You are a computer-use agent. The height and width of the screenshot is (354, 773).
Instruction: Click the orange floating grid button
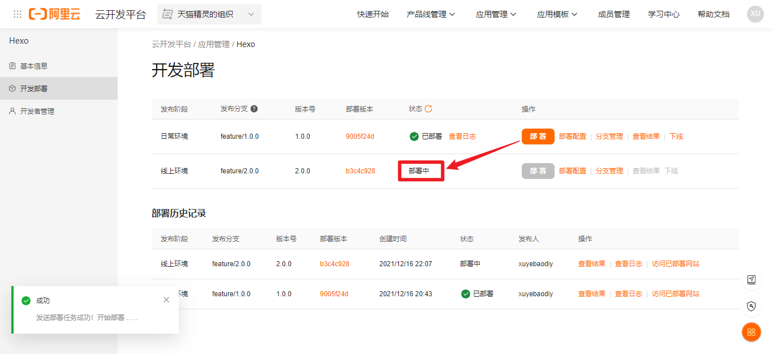pyautogui.click(x=751, y=332)
